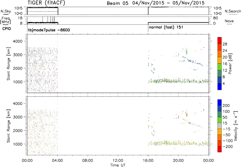241x167 pixels.
Task: Click the 'tbjmode7pulse -8600' CPID text
Action: tap(49, 30)
